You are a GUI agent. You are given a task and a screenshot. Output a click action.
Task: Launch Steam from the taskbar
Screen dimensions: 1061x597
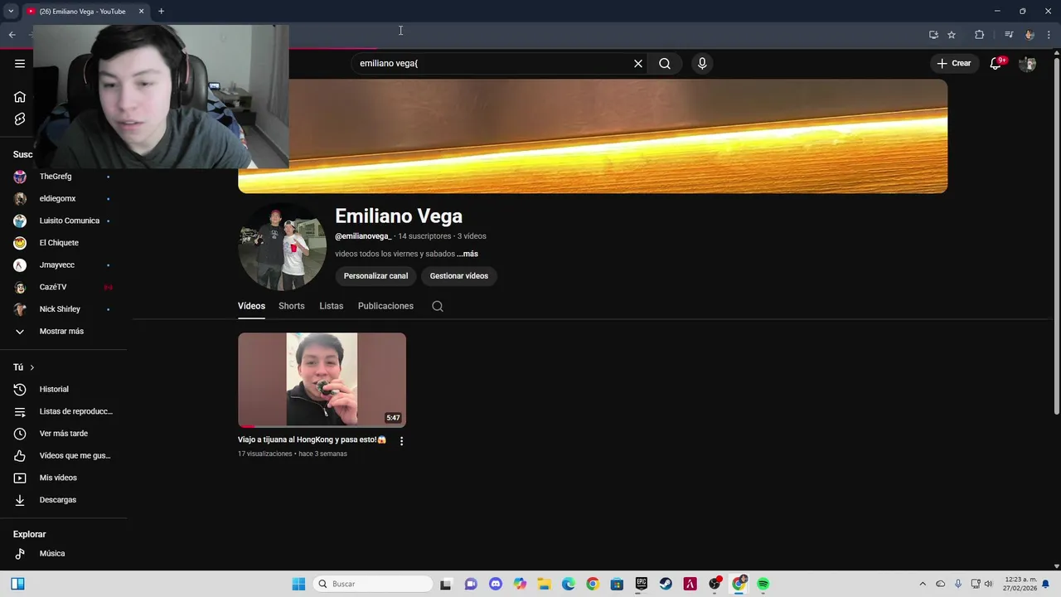666,584
